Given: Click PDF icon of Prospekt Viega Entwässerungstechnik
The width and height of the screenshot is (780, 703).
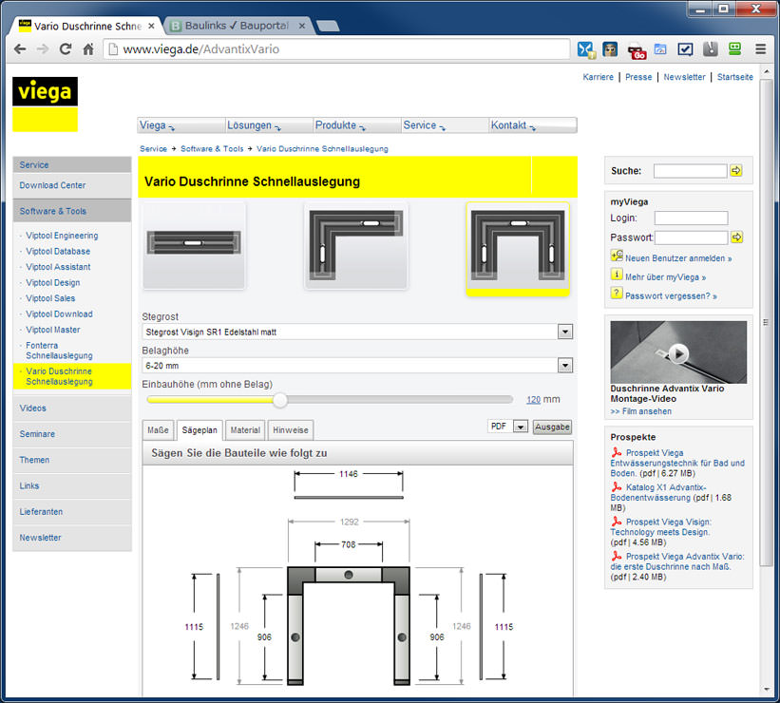Looking at the screenshot, I should tap(617, 452).
